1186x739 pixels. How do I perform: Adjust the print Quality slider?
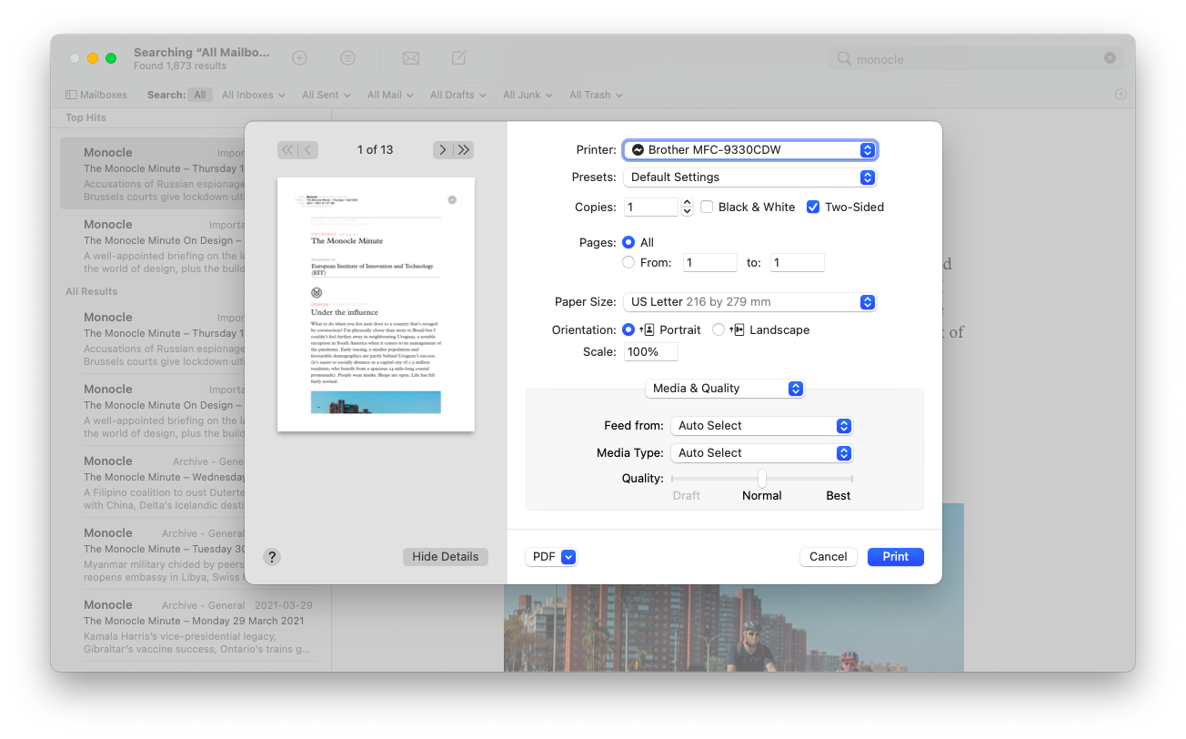[762, 479]
